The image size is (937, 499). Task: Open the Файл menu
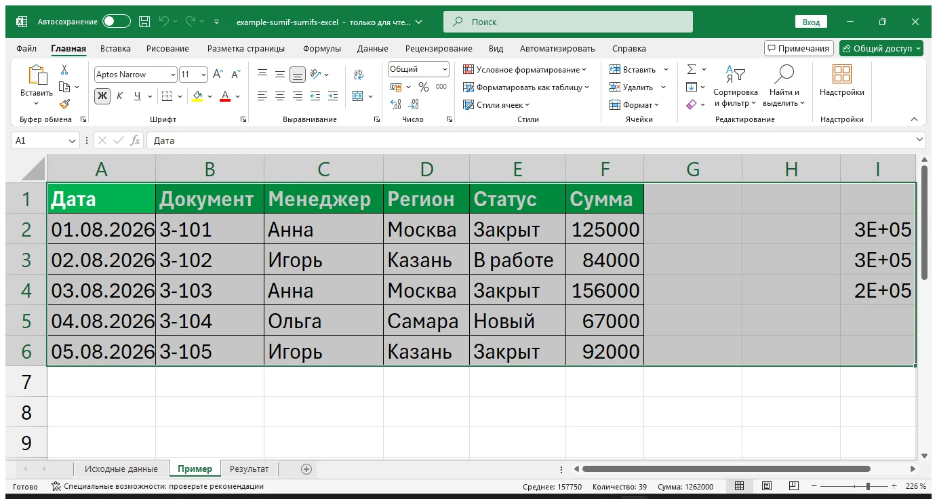tap(26, 49)
